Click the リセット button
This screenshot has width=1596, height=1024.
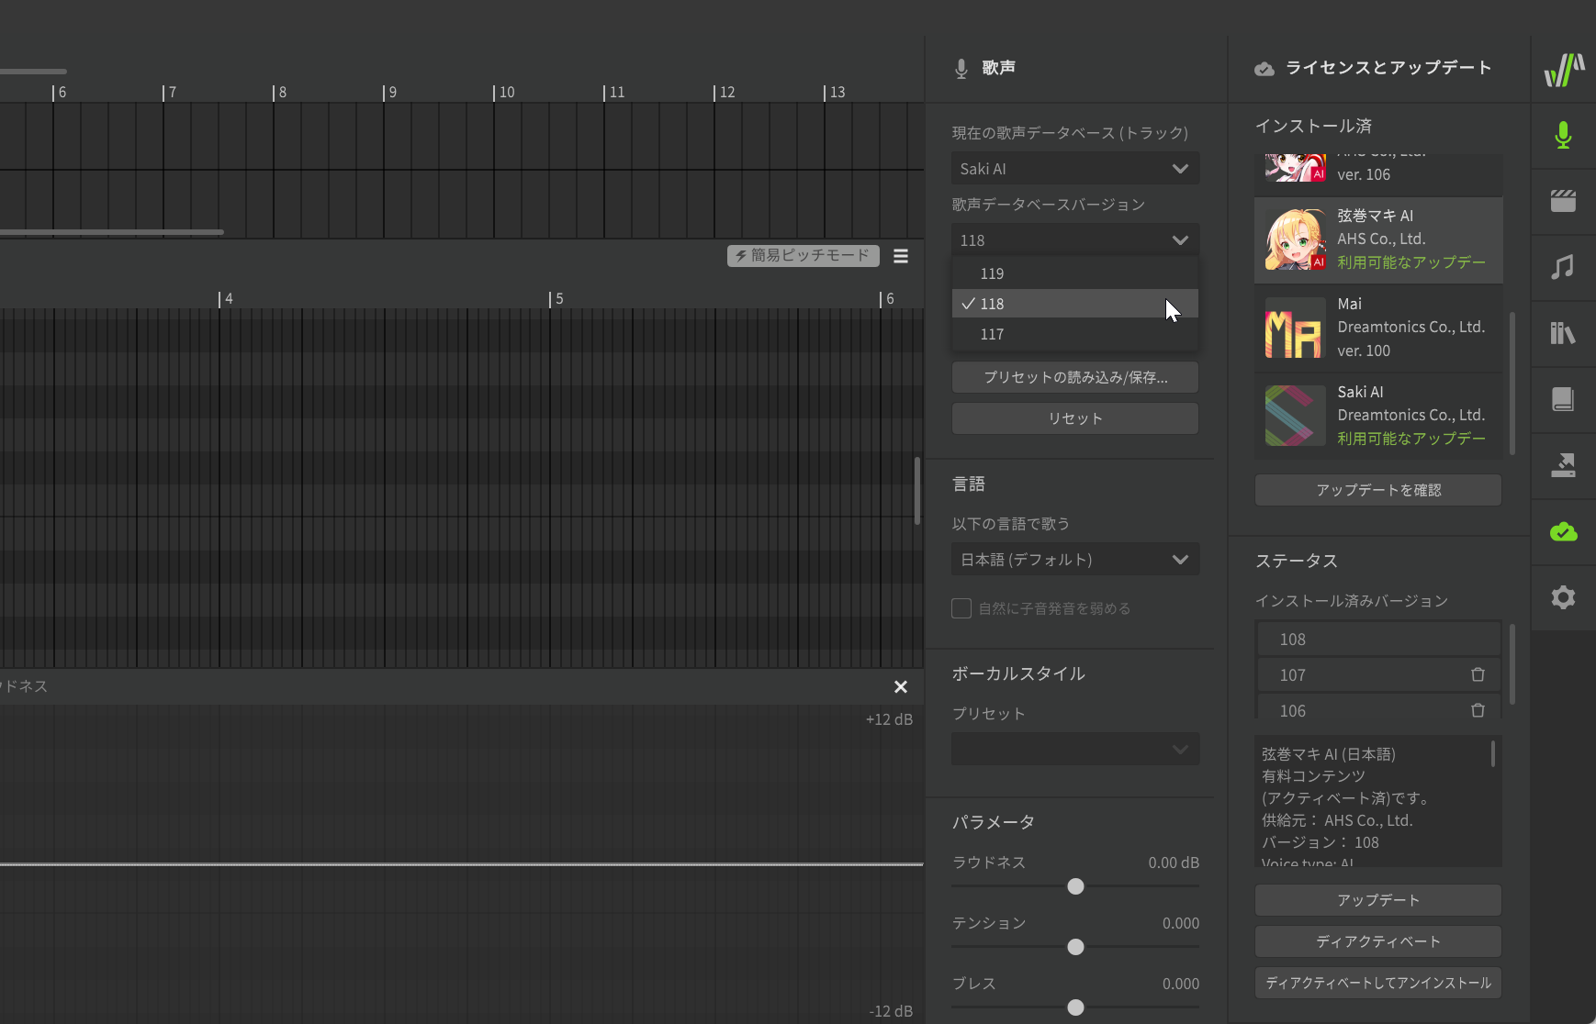[x=1075, y=418]
